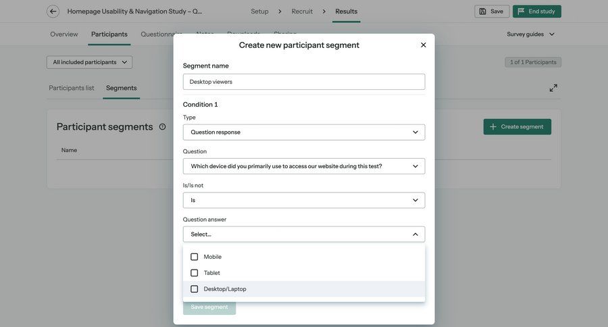608x327 pixels.
Task: Check the Desktop/Laptop checkbox
Action: (x=195, y=289)
